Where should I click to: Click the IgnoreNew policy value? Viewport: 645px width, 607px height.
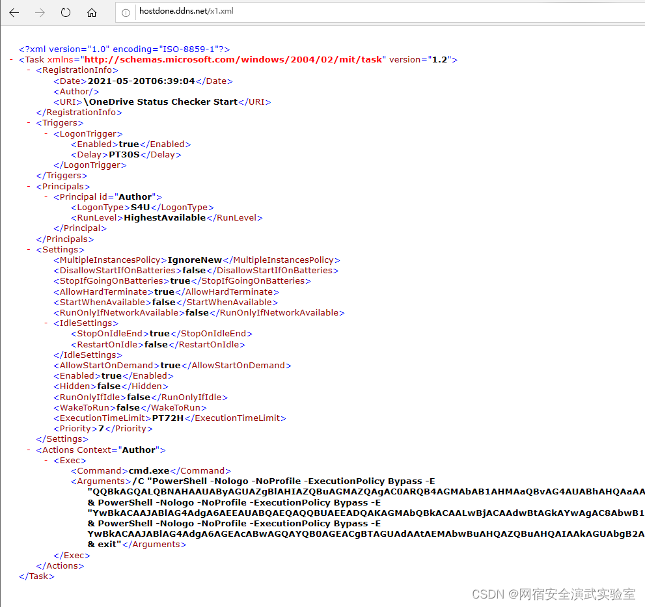(x=195, y=260)
